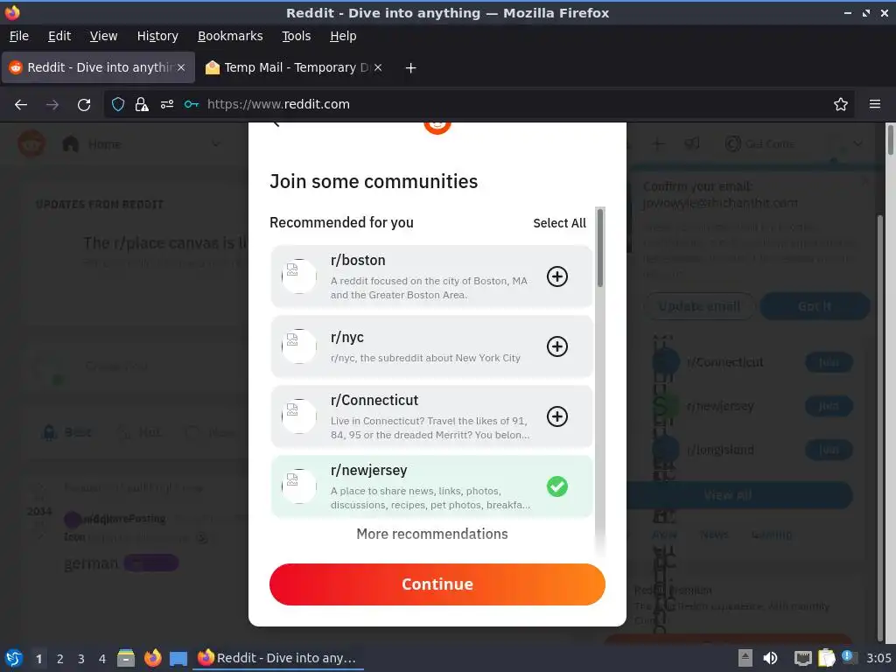
Task: Click the page vertical scrollbar
Action: pos(890,141)
